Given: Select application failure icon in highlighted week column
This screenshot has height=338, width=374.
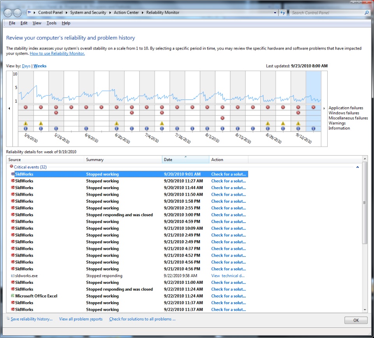Looking at the screenshot, I should [x=313, y=107].
